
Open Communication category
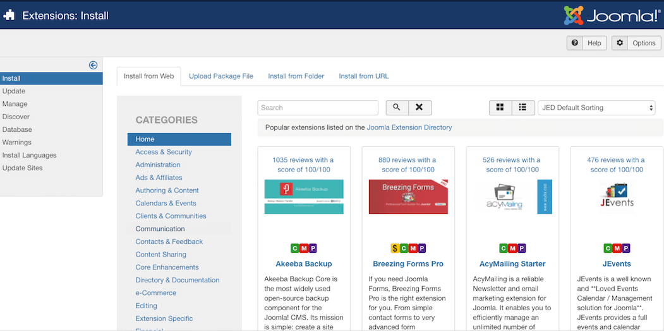160,229
